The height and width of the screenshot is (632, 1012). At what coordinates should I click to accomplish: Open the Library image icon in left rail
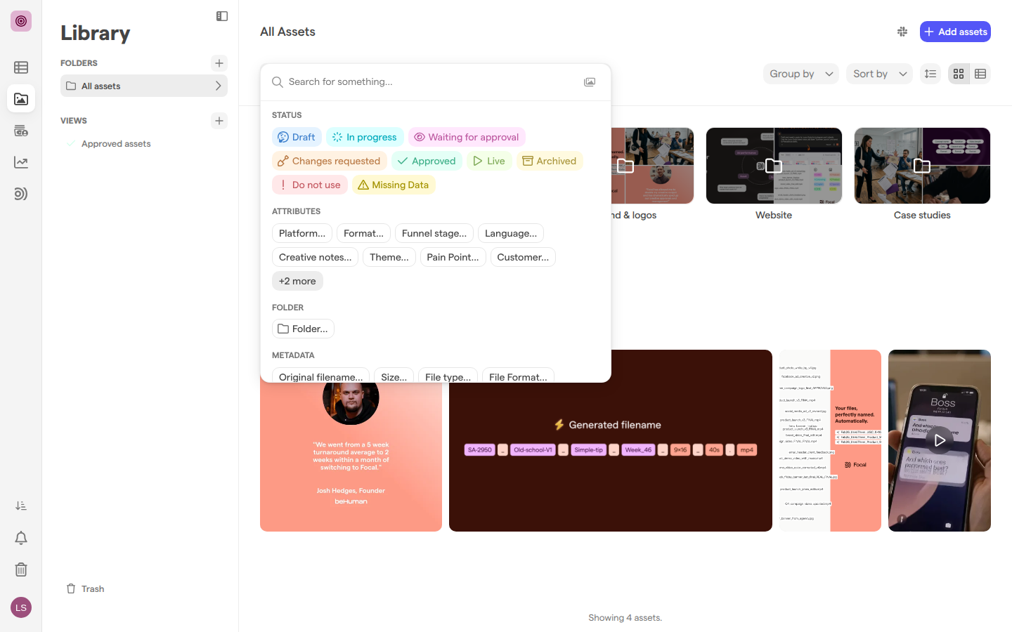coord(21,99)
